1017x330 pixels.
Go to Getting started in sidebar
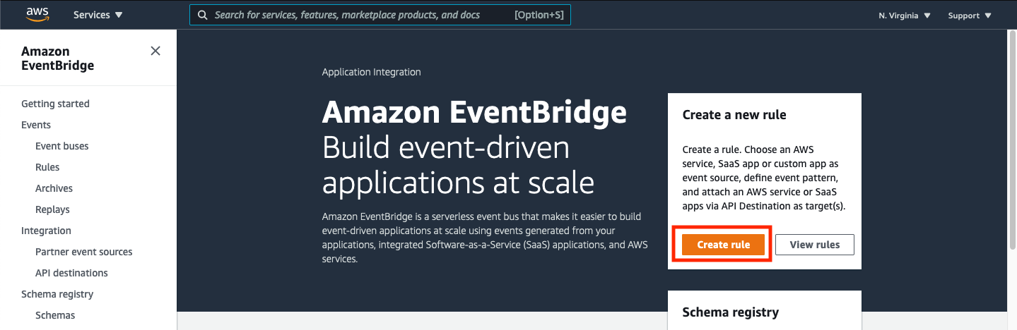tap(55, 104)
